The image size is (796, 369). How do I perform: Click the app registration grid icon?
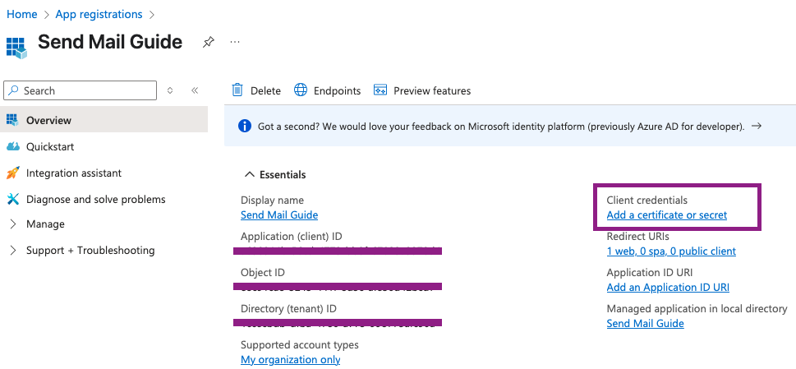[x=16, y=47]
